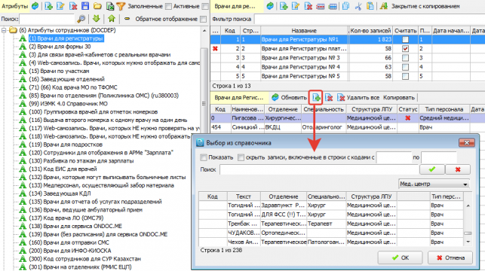Screen dimensions: 485x271
Task: Refresh the Врачи для ре... panel
Action: [x=270, y=6]
